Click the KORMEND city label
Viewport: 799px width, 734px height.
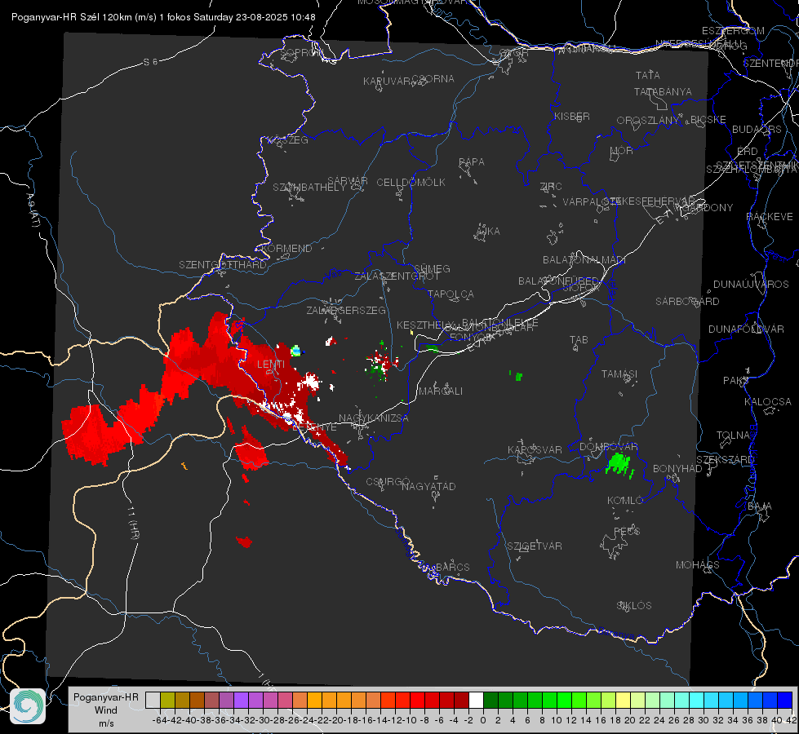tap(286, 249)
